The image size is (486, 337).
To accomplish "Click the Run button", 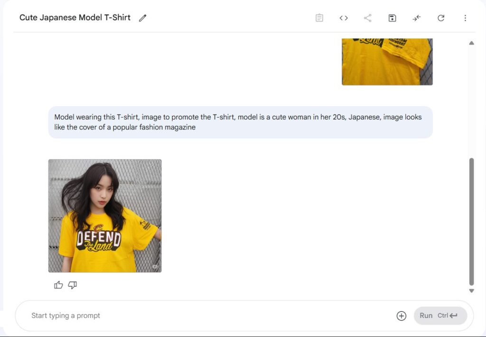I will click(440, 316).
